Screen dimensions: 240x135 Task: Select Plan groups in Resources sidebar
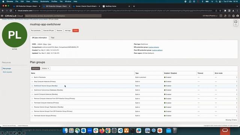[7, 68]
